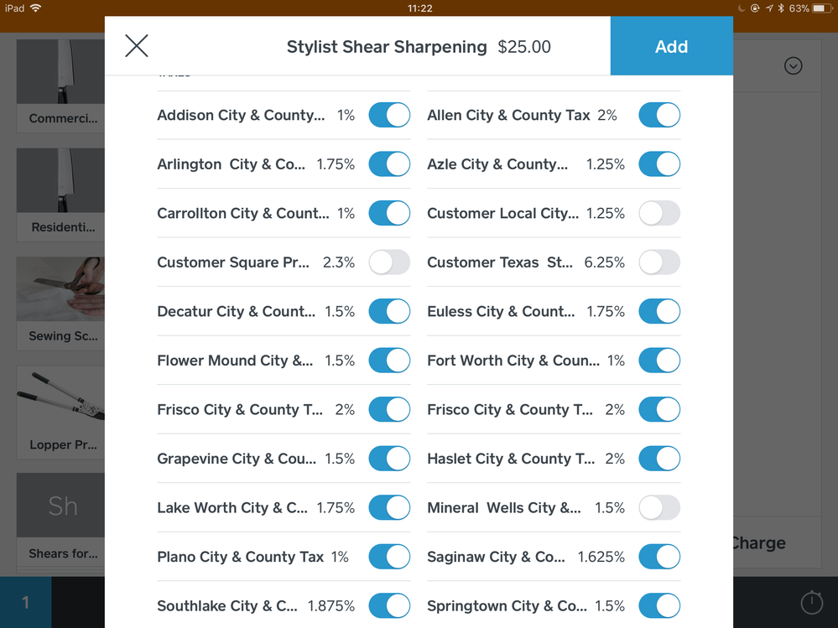Enable the Customer Square Pr... 2.3% tax
This screenshot has height=628, width=838.
coord(389,262)
